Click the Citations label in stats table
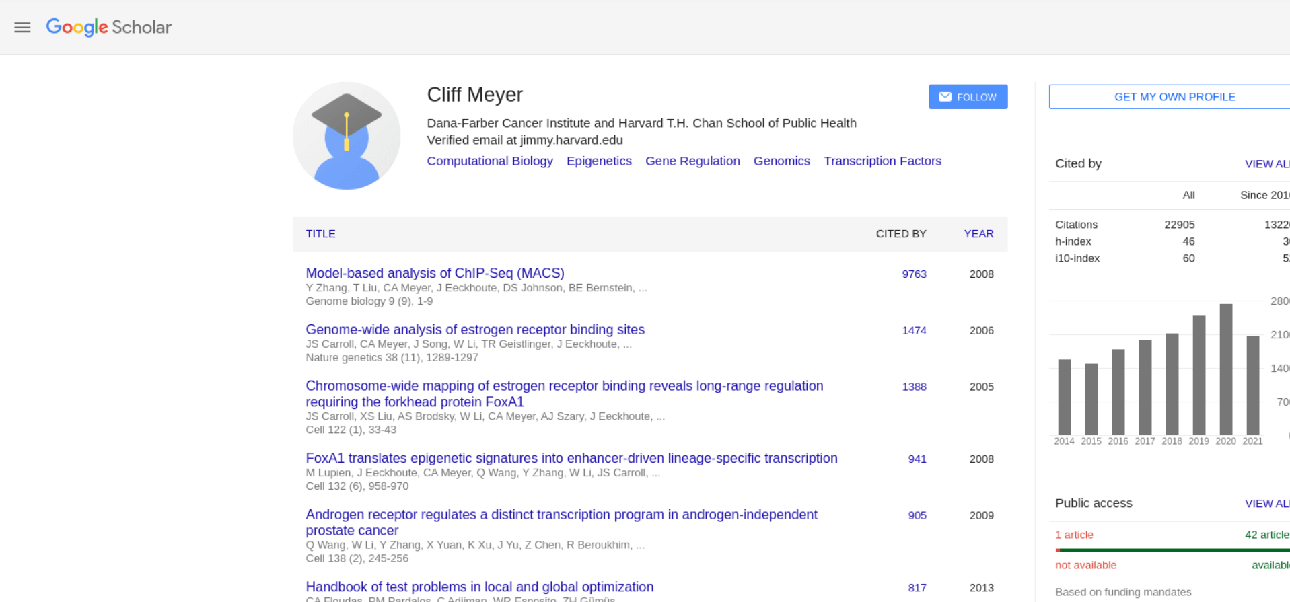Screen dimensions: 1290x602 point(1076,225)
